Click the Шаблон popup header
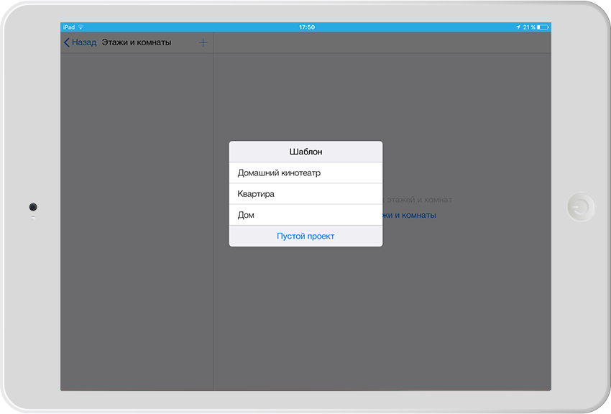Screen dimensions: 611x414 point(305,152)
